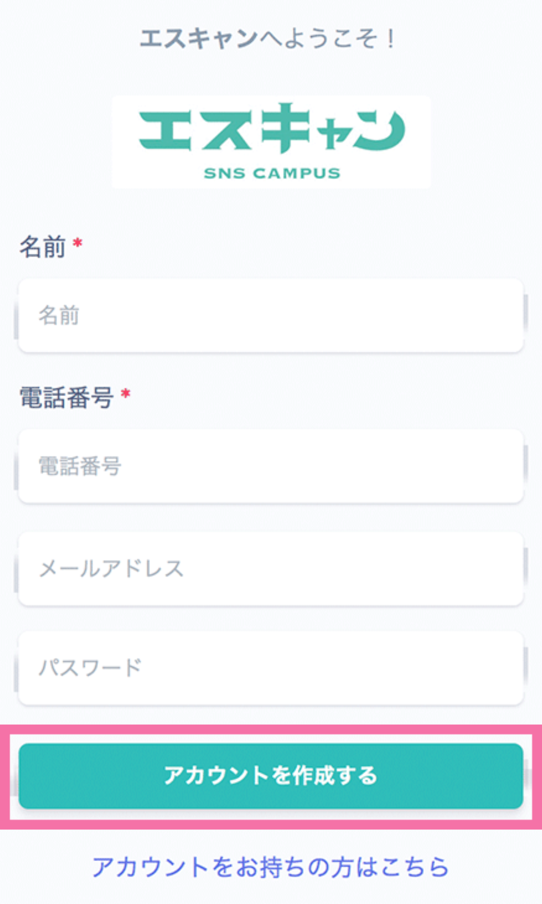Click the grey 電話番号 placeholder text
542x904 pixels.
pos(79,466)
